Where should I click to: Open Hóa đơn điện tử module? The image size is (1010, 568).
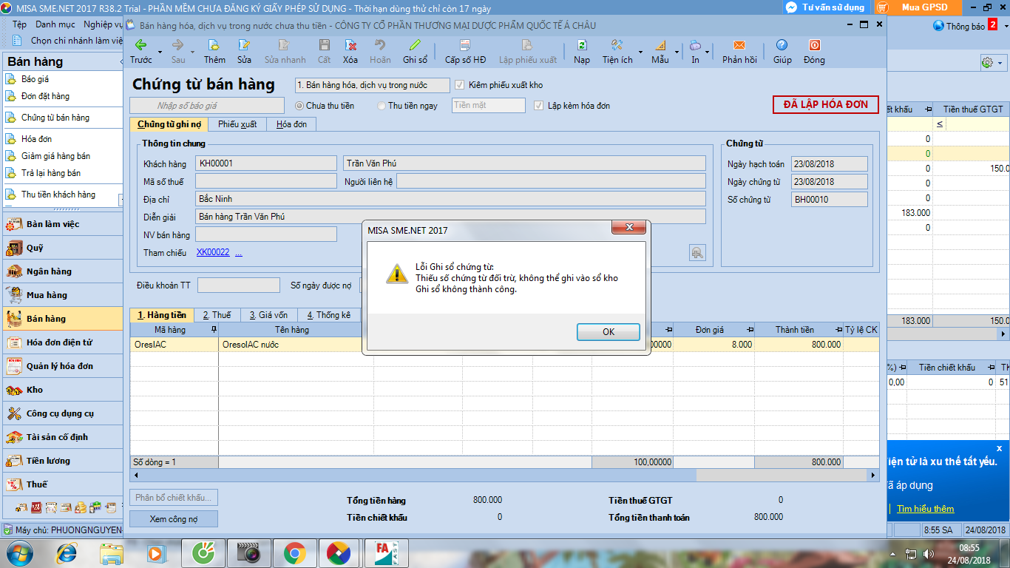[64, 342]
